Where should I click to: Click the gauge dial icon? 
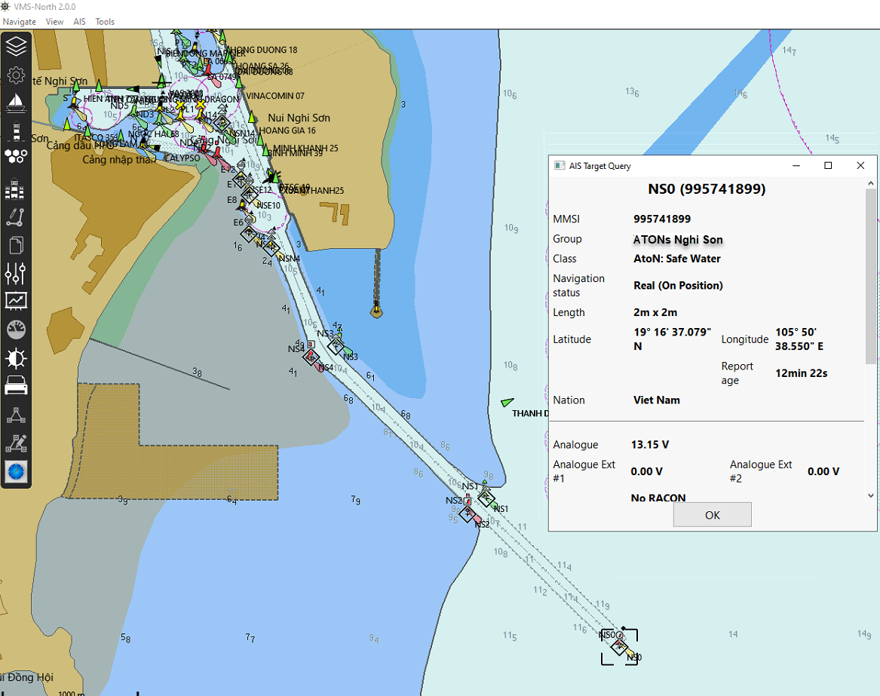tap(16, 330)
